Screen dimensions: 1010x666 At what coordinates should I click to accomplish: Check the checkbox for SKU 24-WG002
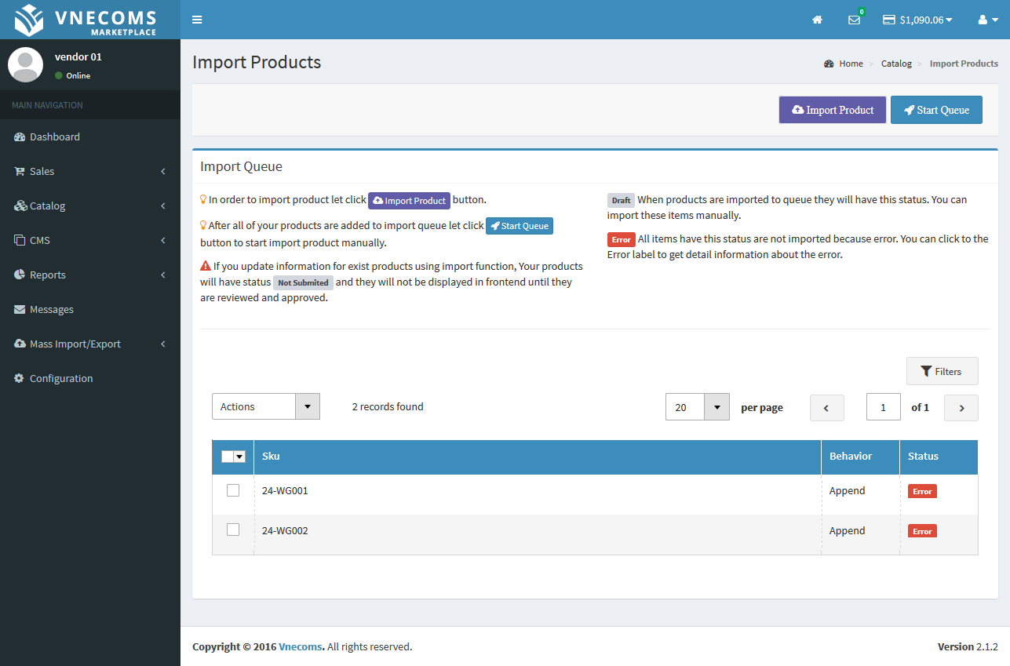point(232,530)
